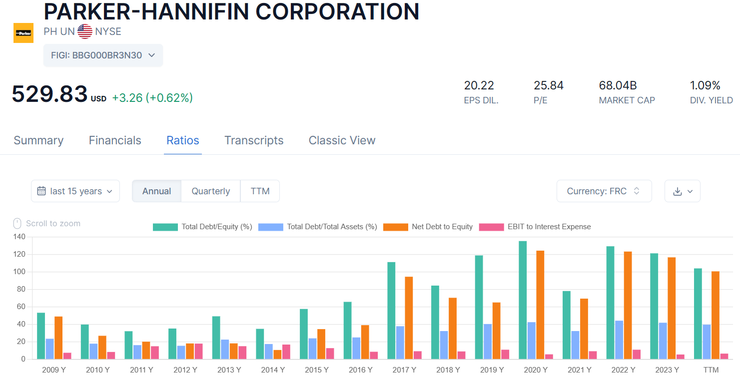Viewport: 740px width, 381px height.
Task: Expand the FIGI BBG000BR3N30 dropdown
Action: pyautogui.click(x=103, y=55)
